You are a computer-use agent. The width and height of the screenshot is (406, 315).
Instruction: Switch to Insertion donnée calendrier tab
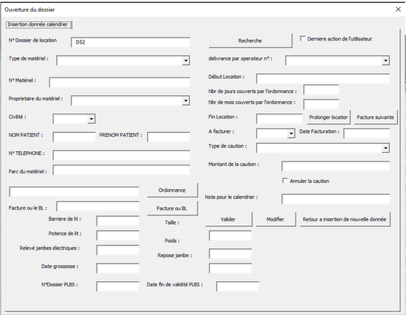tap(38, 24)
